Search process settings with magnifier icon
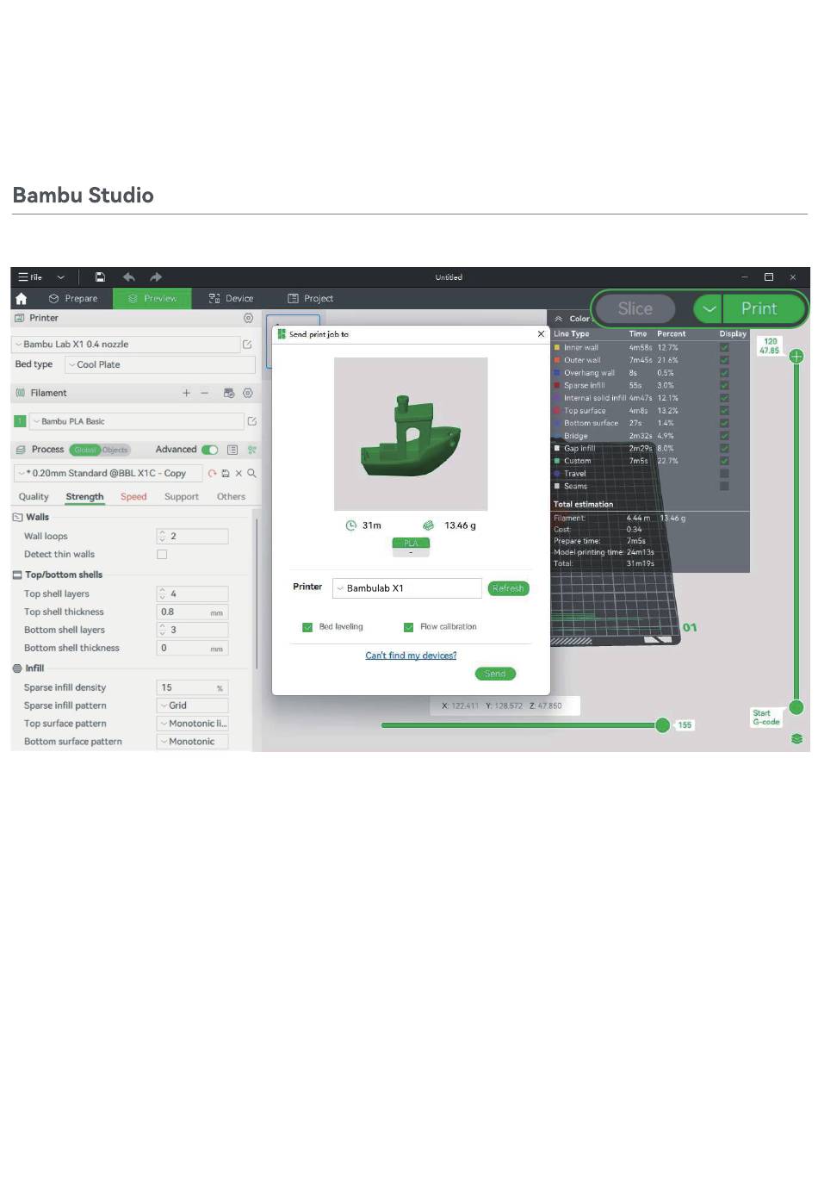 pyautogui.click(x=251, y=474)
